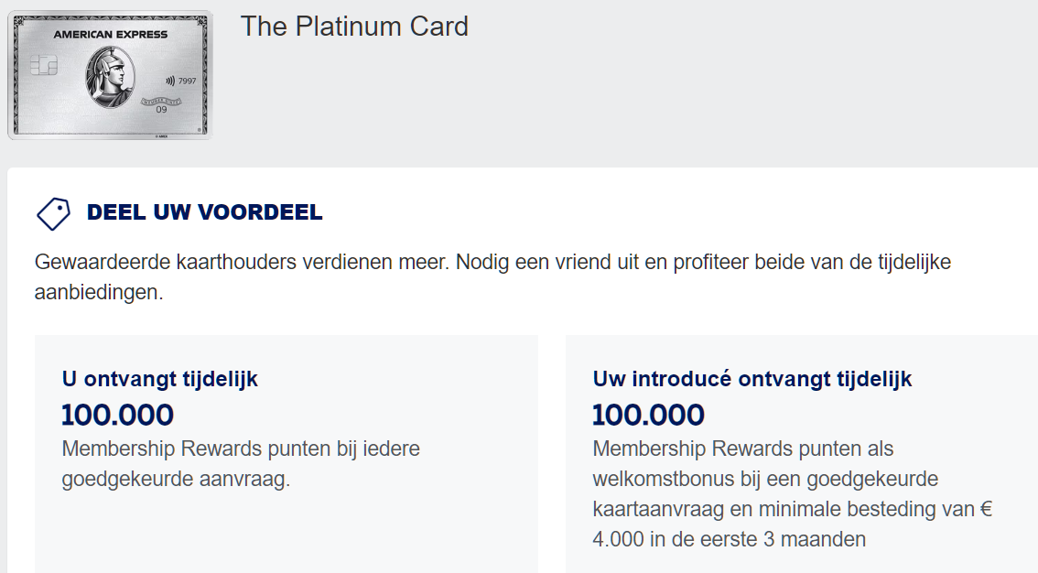Select The Platinum Card title
Viewport: 1038px width, 573px height.
[354, 27]
